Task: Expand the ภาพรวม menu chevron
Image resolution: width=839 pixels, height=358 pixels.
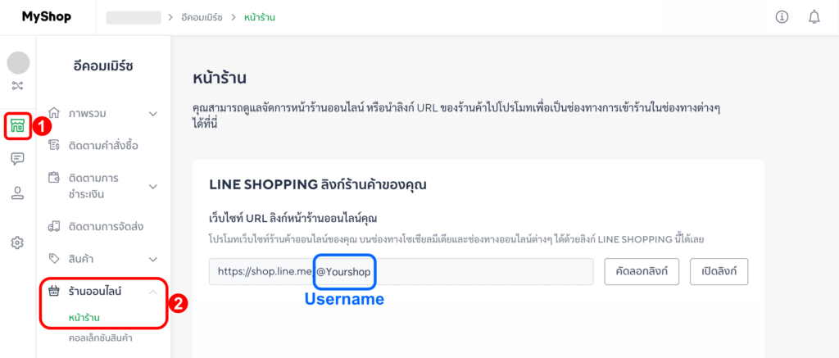Action: tap(152, 113)
